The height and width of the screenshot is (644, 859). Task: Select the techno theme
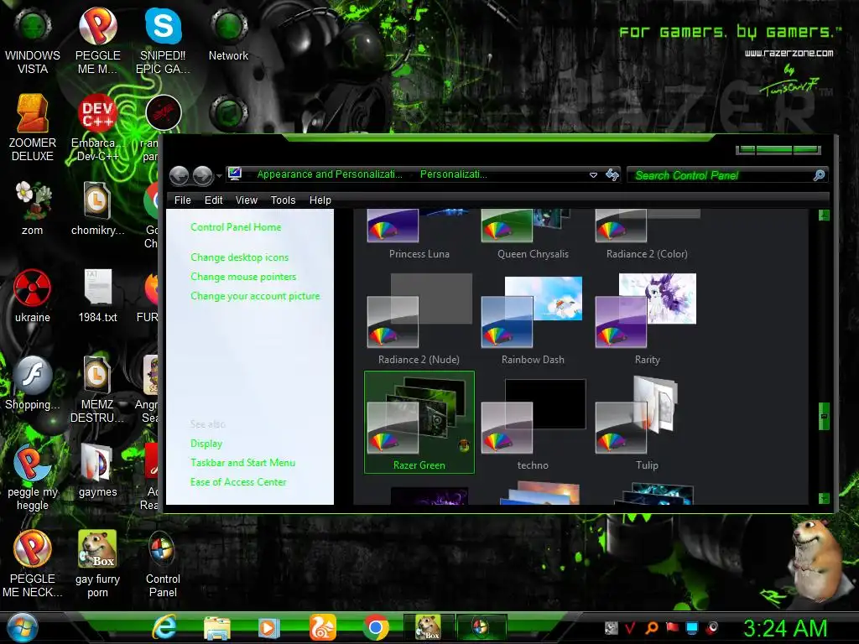click(533, 423)
